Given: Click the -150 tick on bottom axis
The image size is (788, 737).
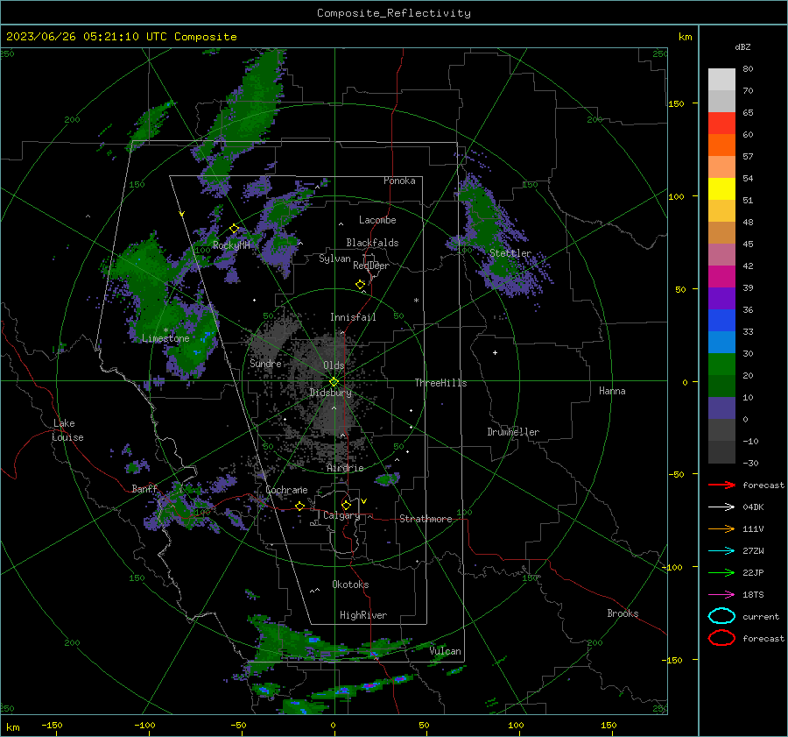Looking at the screenshot, I should 52,725.
